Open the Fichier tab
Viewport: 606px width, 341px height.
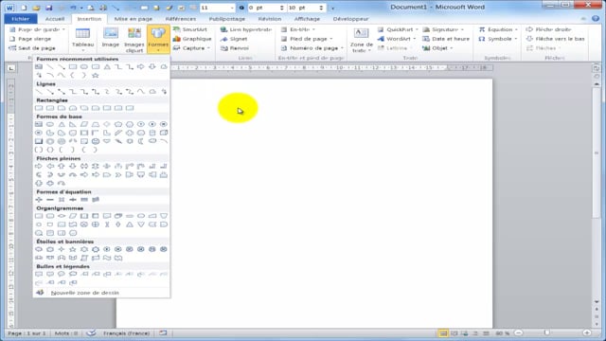(x=21, y=19)
